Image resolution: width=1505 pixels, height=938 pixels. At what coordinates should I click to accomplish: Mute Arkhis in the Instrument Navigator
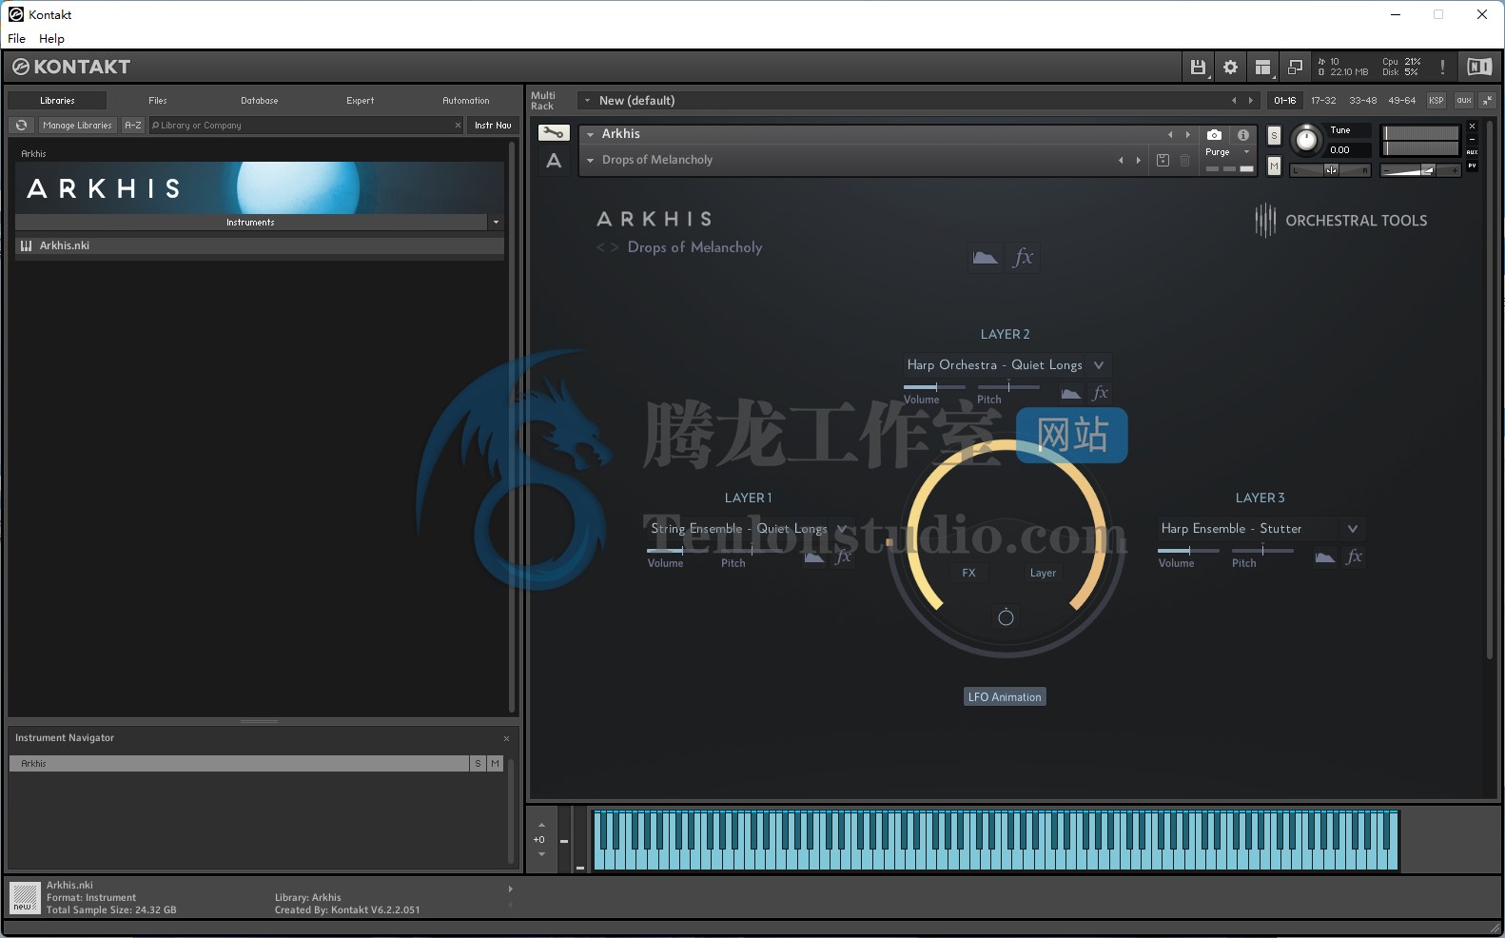pyautogui.click(x=495, y=764)
